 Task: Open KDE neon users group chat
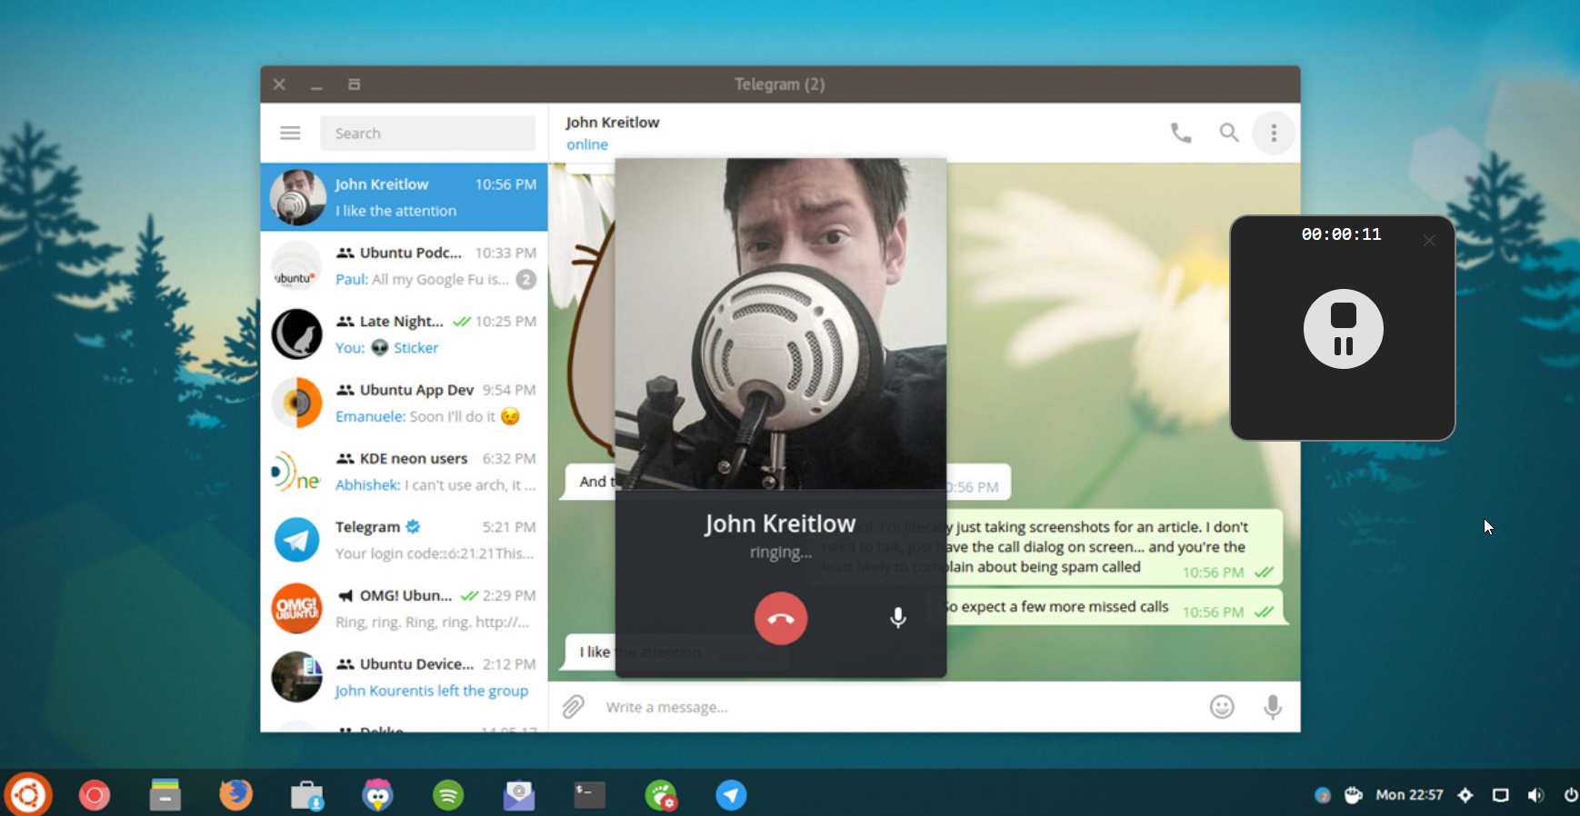point(405,472)
